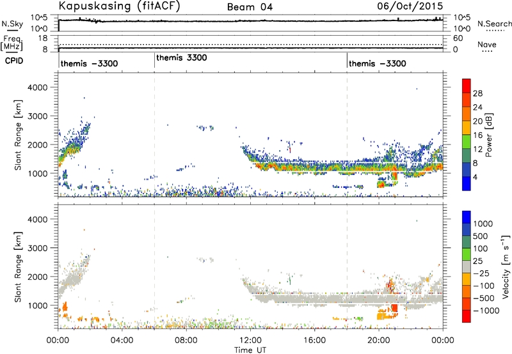Click the 20:00 time axis tick label
The width and height of the screenshot is (512, 354).
tap(378, 341)
